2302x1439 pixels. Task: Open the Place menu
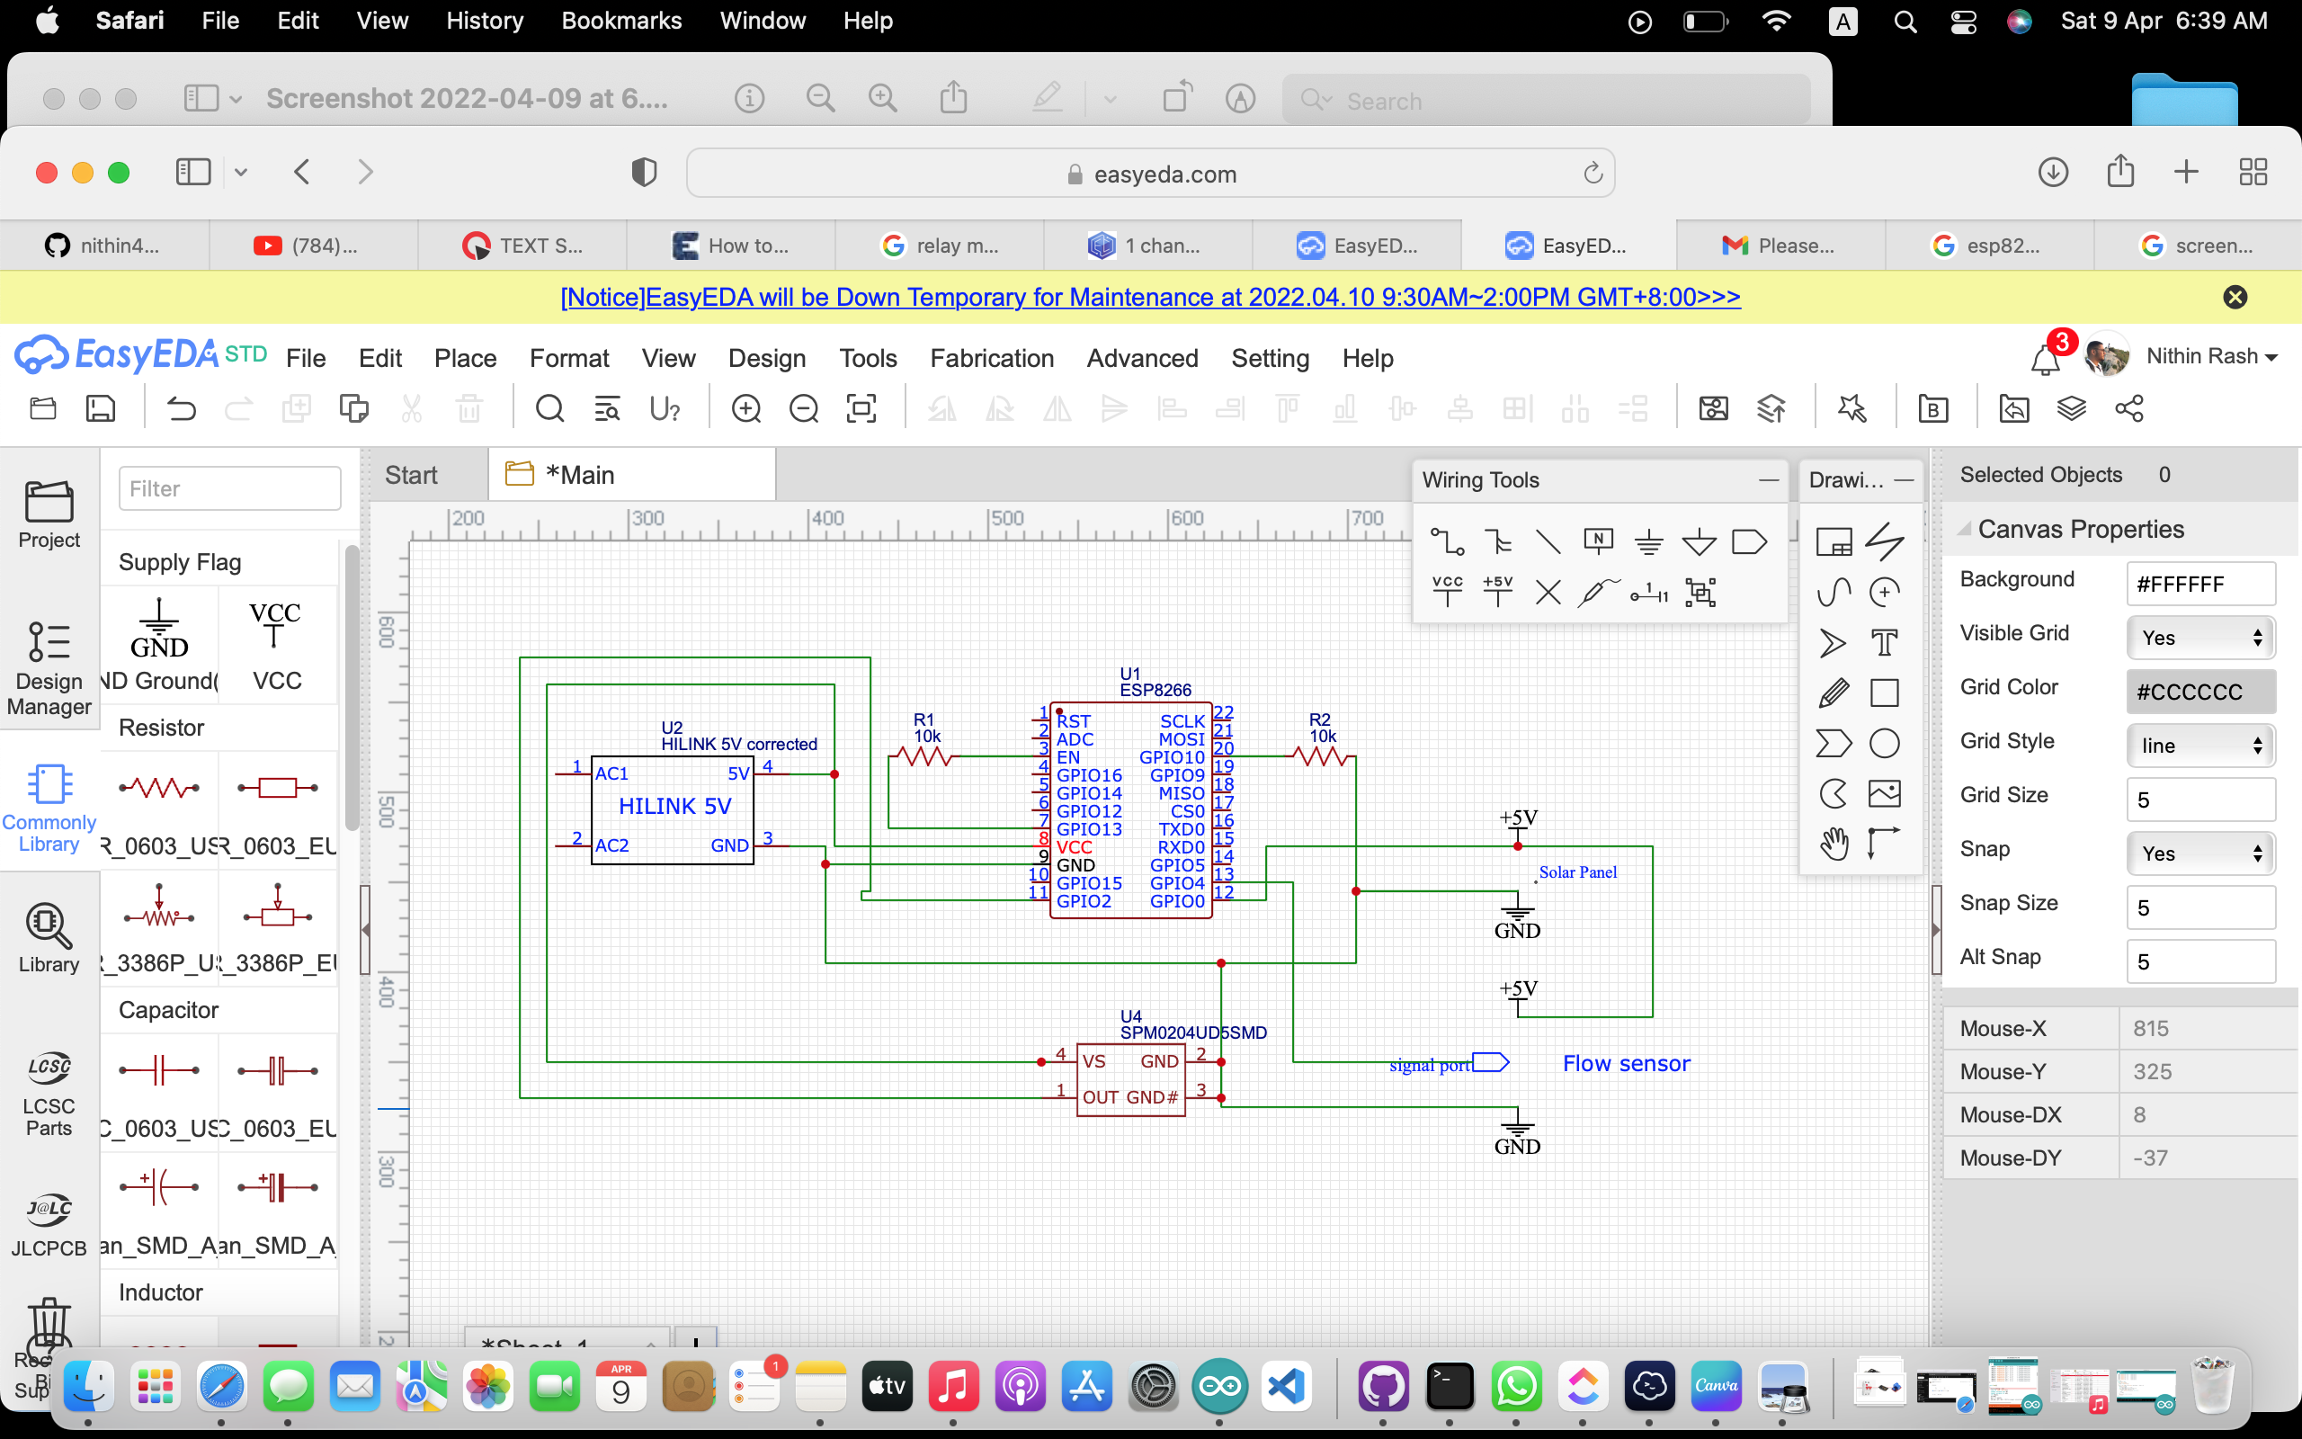click(x=465, y=358)
